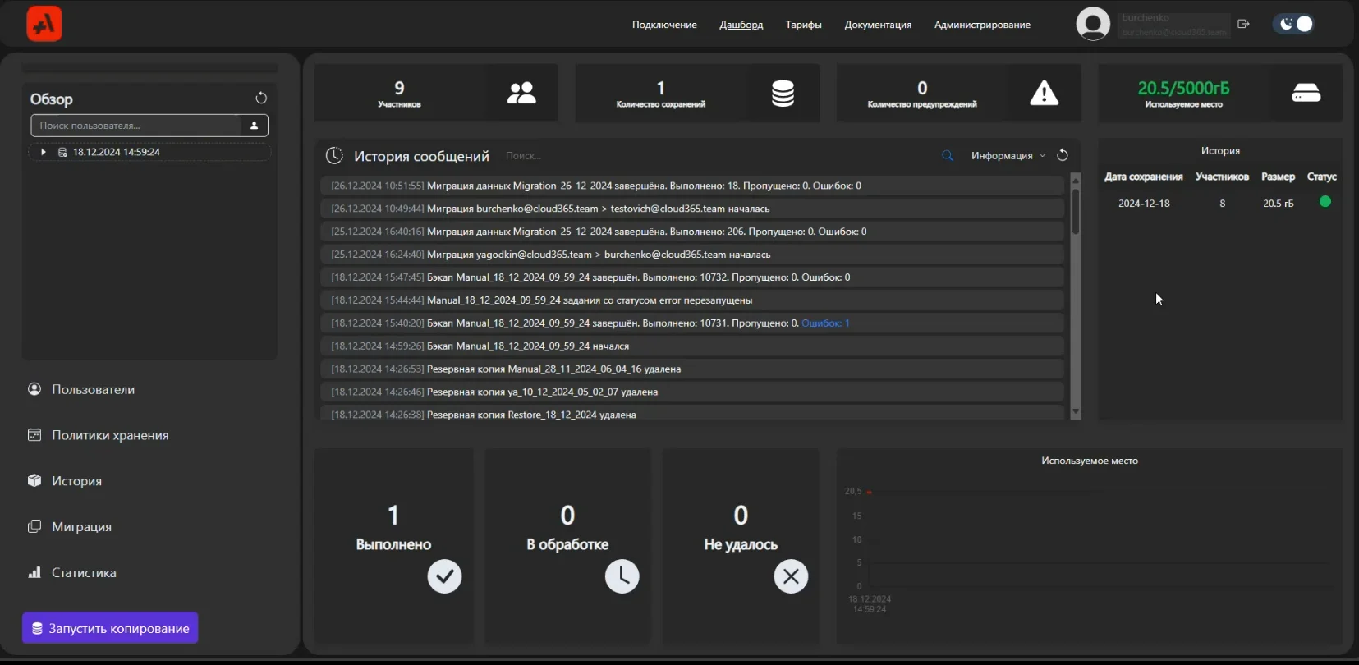Click the 9 Участников counter
The width and height of the screenshot is (1359, 665).
tap(399, 93)
